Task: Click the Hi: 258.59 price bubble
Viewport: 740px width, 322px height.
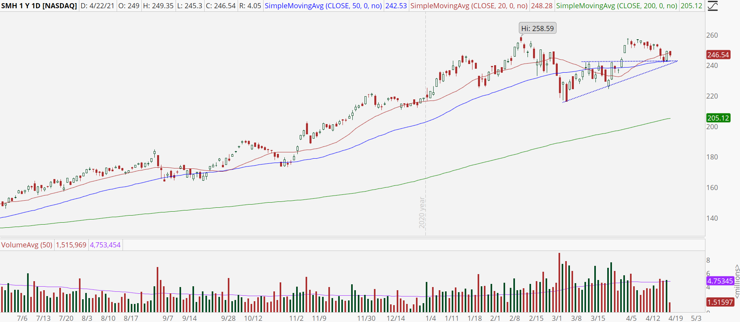Action: (x=537, y=28)
